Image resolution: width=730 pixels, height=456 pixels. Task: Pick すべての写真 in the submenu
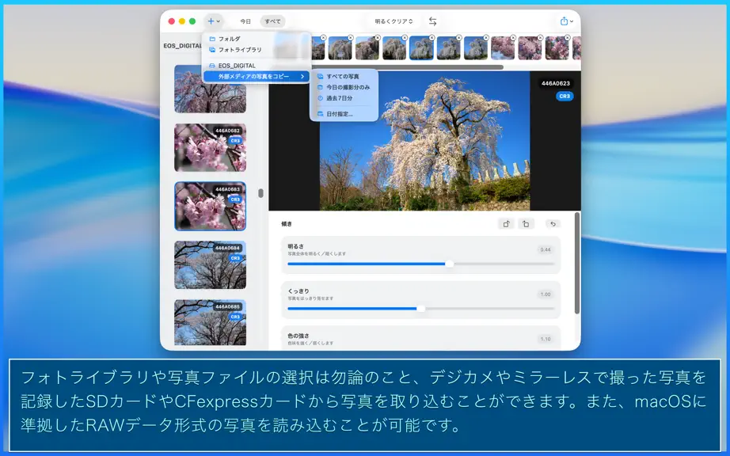click(x=344, y=76)
